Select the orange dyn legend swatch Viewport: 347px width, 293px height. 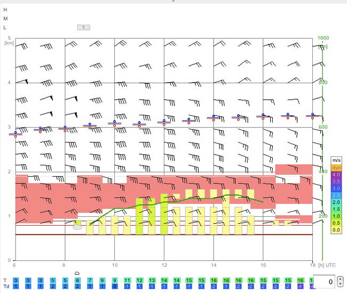pos(336,168)
